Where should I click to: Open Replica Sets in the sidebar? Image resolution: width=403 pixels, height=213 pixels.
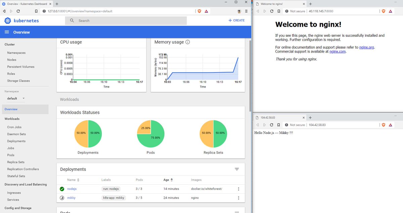(16, 162)
